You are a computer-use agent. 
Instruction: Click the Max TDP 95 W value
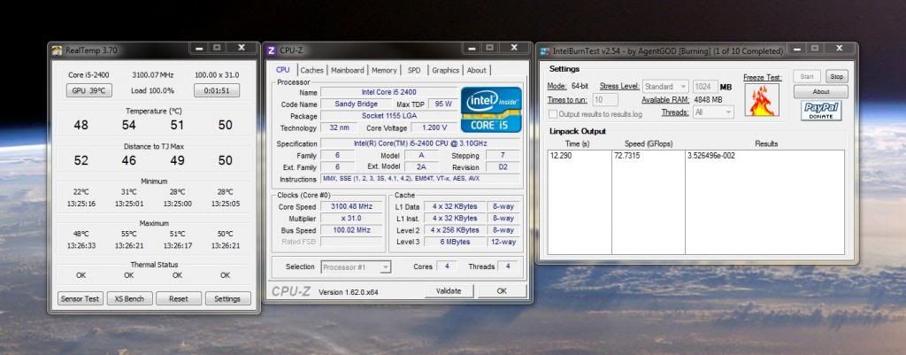(x=442, y=104)
